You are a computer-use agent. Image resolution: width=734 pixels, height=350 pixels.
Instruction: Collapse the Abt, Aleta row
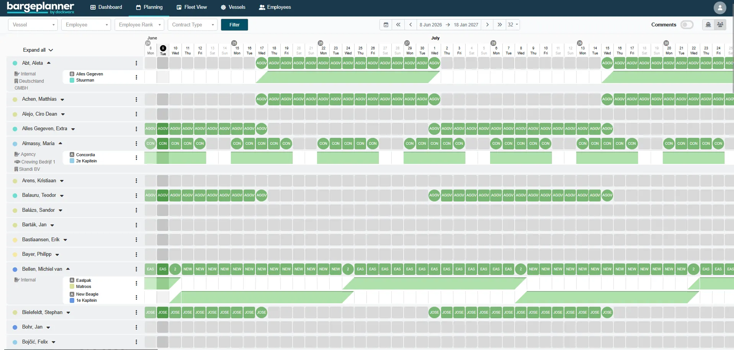click(49, 63)
